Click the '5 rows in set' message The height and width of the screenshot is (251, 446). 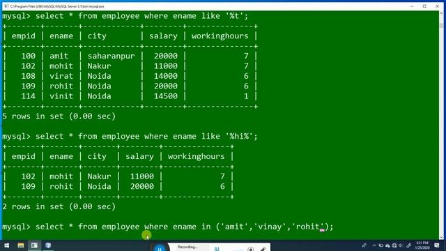[x=59, y=116]
